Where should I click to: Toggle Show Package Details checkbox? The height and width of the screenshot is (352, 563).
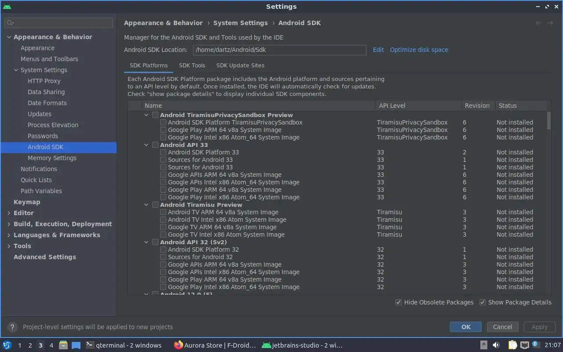(483, 302)
